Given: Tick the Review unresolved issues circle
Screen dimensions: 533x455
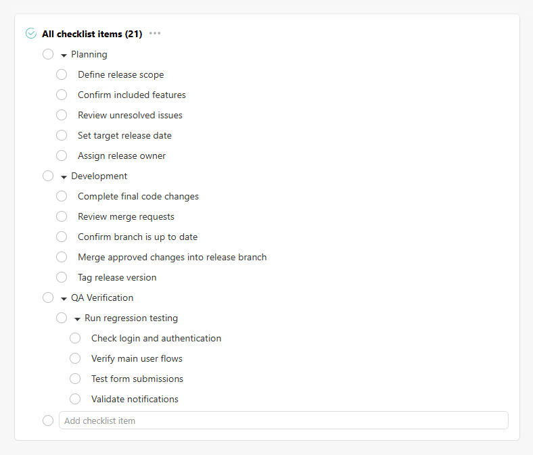Looking at the screenshot, I should point(62,115).
